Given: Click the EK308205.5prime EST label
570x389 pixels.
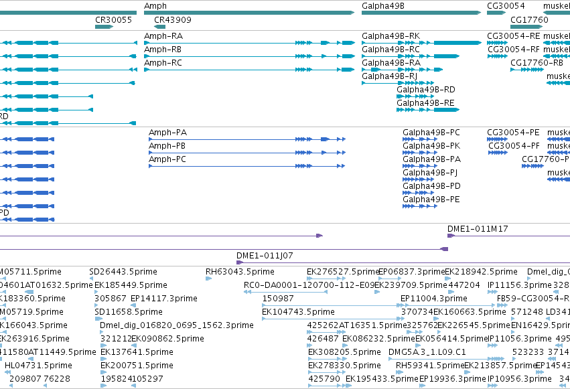Looking at the screenshot, I should tap(345, 352).
